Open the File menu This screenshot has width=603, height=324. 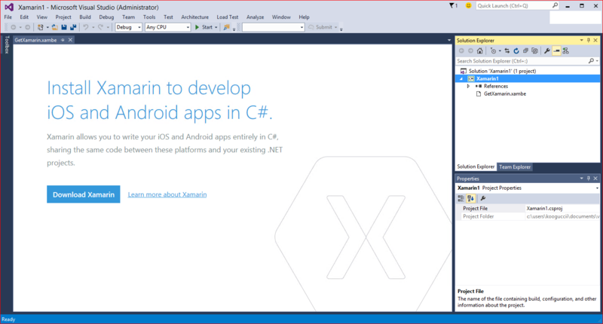(8, 17)
